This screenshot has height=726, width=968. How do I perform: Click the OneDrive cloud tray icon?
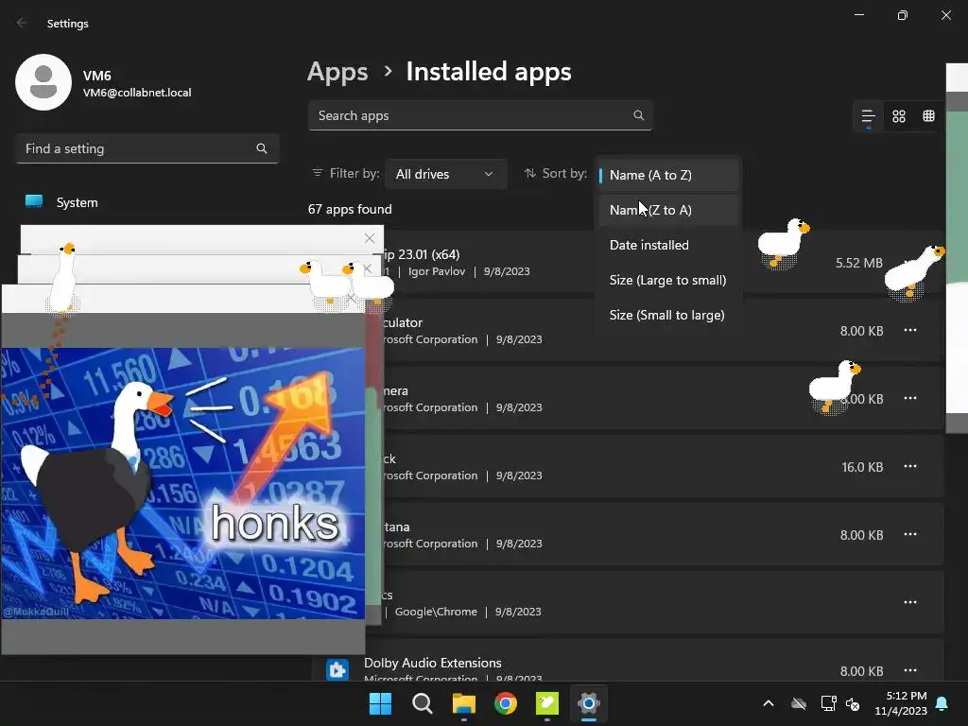(x=799, y=703)
